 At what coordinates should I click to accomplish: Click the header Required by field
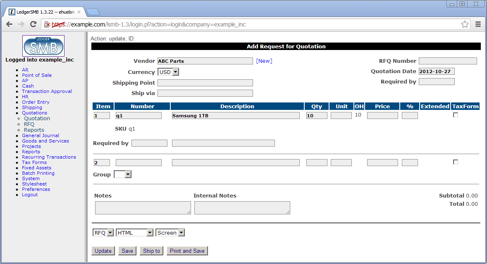[x=437, y=81]
